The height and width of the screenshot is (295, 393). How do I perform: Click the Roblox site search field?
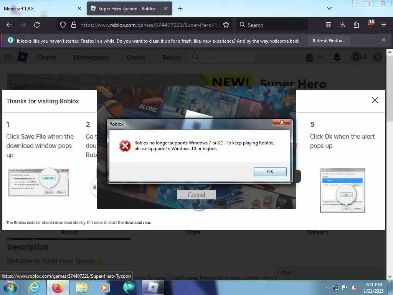(223, 57)
